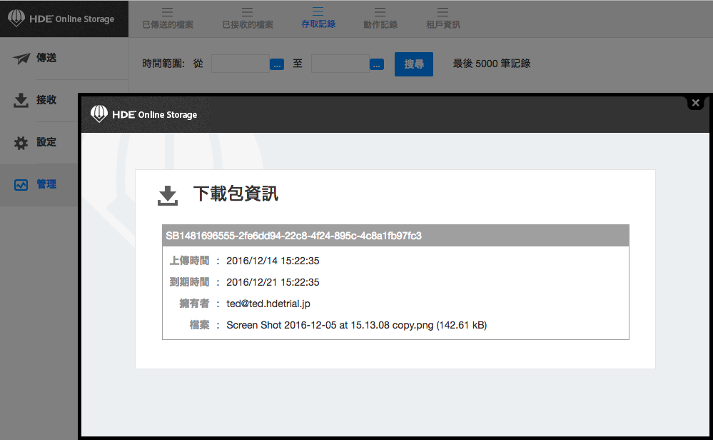713x440 pixels.
Task: Click the 管理 chart icon
Action: (x=21, y=185)
